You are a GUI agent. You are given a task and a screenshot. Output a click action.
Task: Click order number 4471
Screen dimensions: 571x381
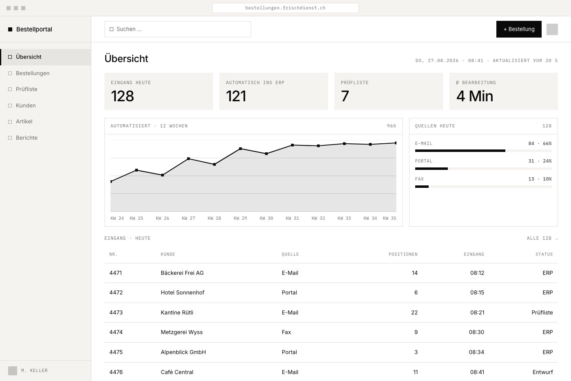[x=115, y=273]
